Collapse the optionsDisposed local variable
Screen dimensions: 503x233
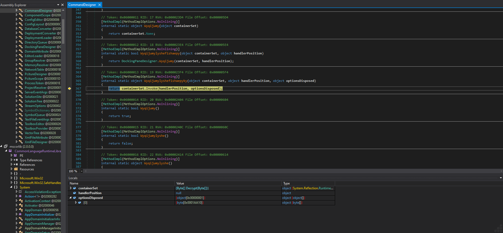[x=71, y=198]
